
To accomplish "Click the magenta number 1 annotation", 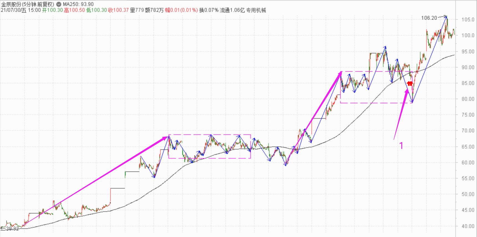I will click(401, 146).
